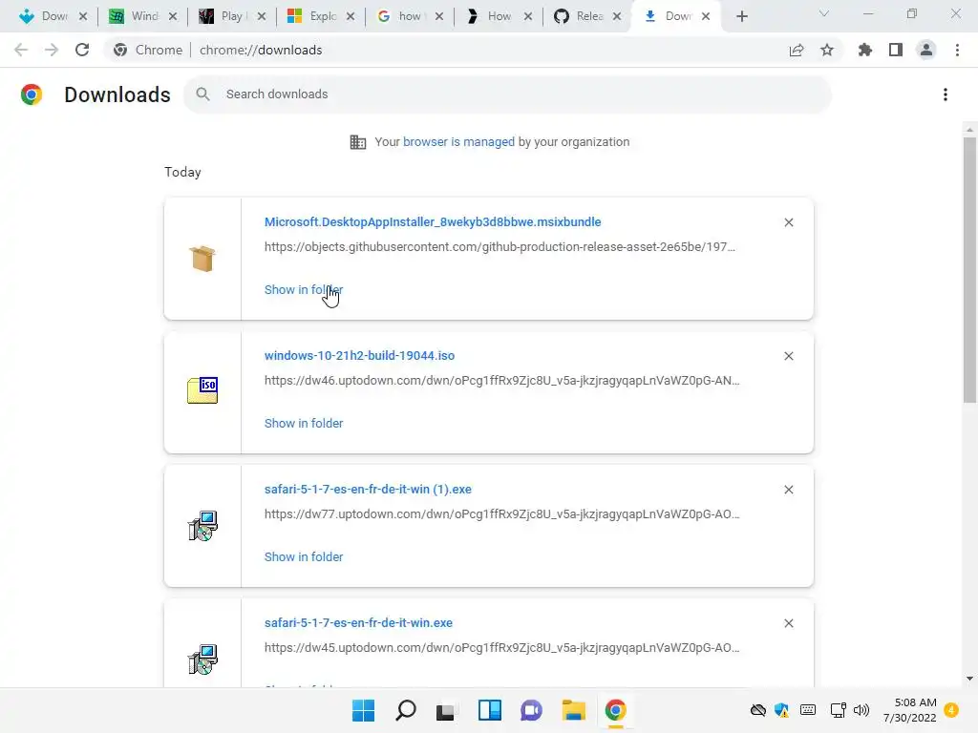
Task: Open the Windows Start menu
Action: point(363,710)
